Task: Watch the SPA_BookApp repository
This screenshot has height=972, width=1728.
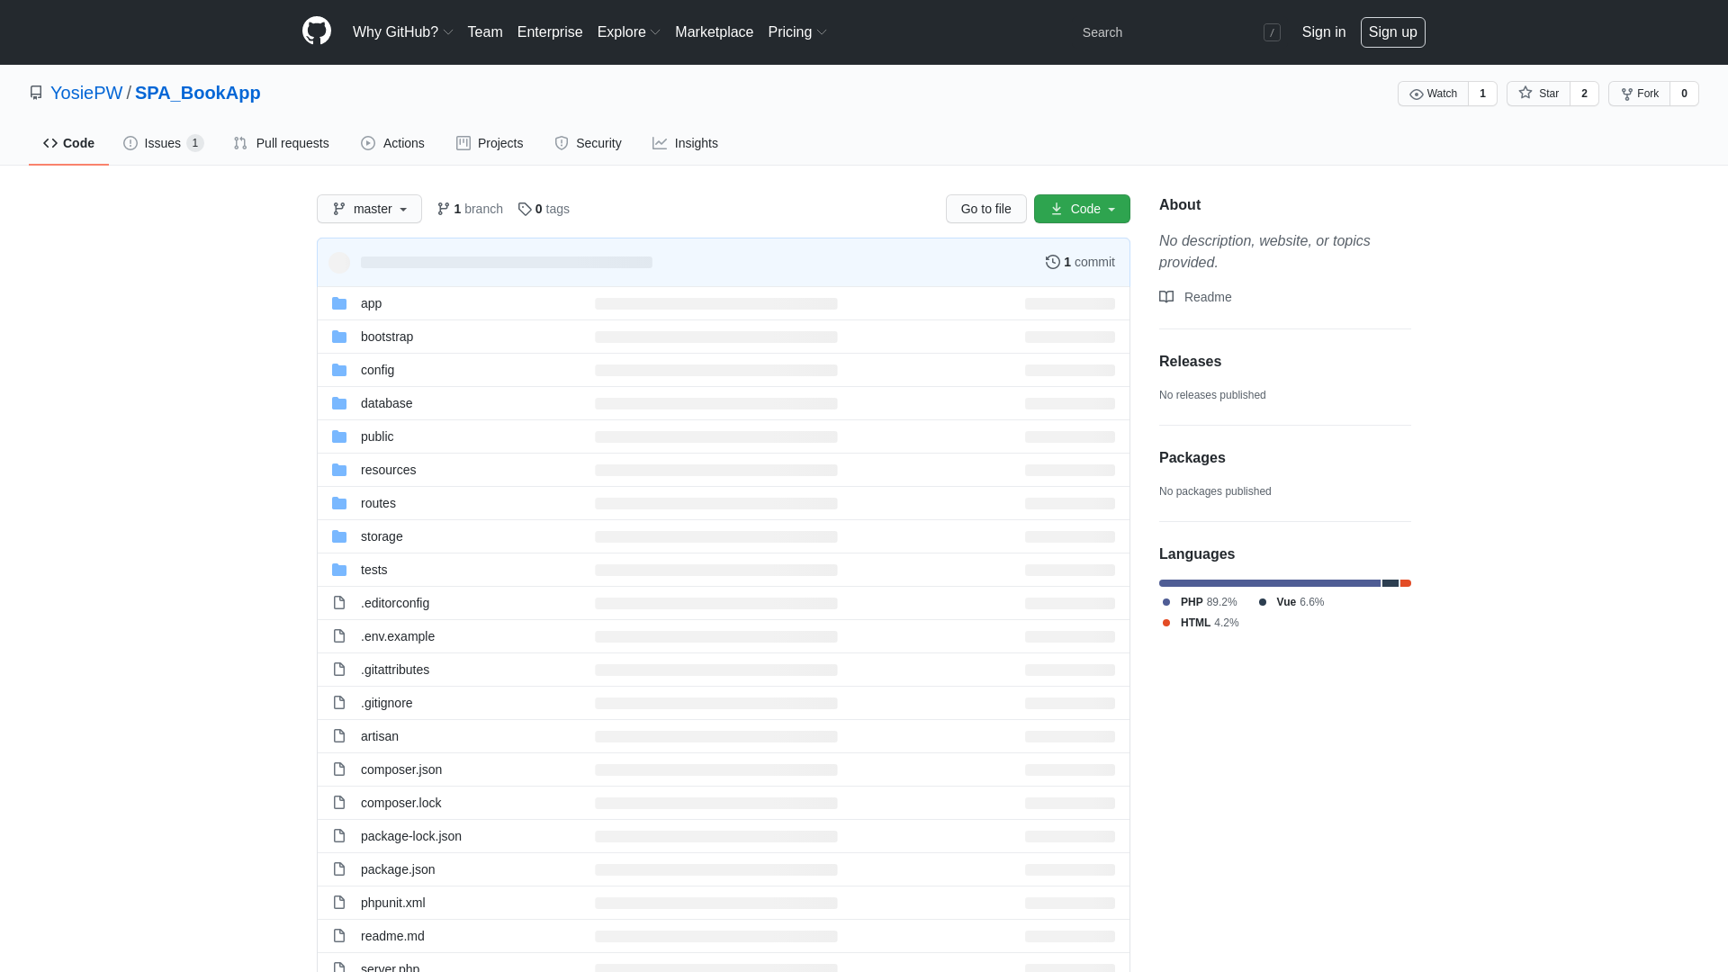Action: 1433,94
